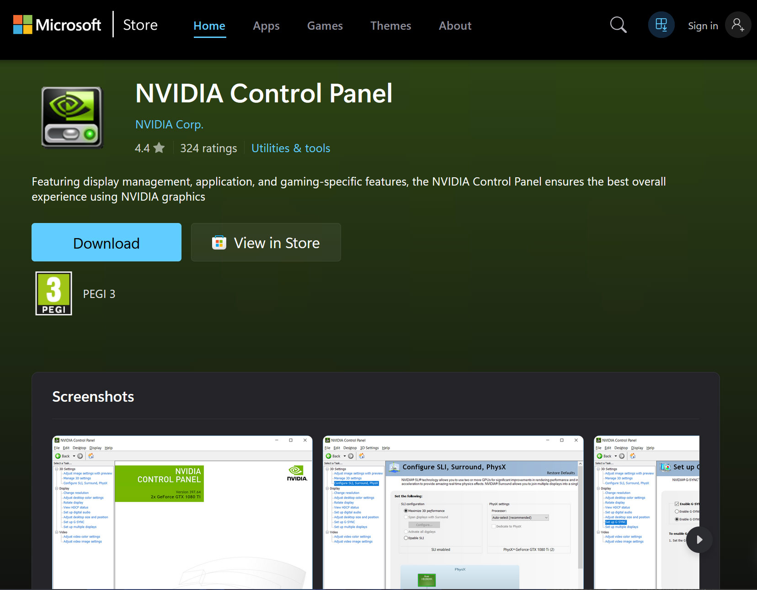The height and width of the screenshot is (590, 757).
Task: Click the Store title link
Action: [x=140, y=25]
